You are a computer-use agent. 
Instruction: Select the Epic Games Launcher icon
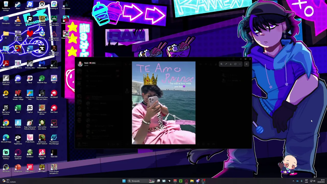point(6,110)
